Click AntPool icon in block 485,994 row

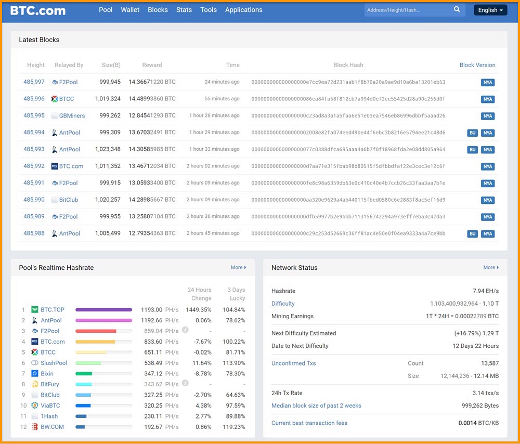coord(55,133)
